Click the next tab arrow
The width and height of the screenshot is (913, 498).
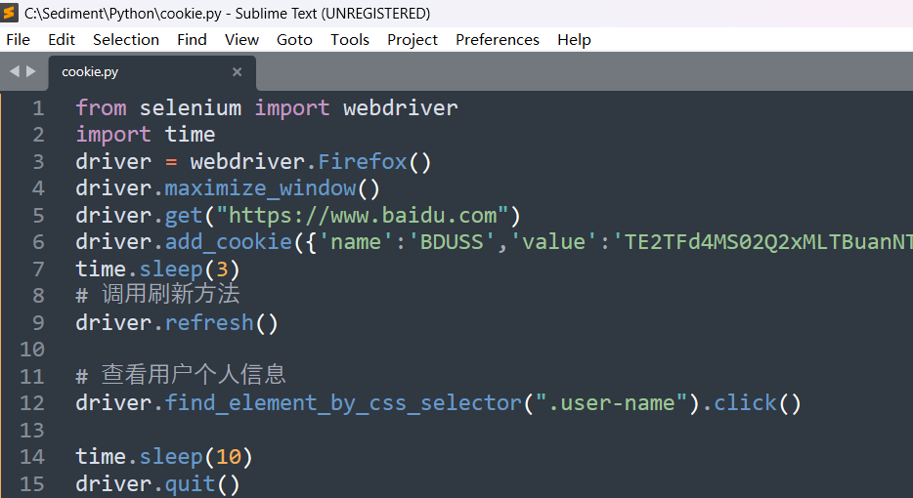[x=31, y=71]
